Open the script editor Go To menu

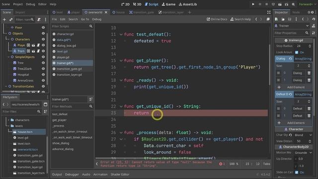pos(85,19)
